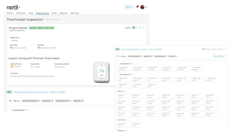Click the Honeywell T9 thermostat image
The height and width of the screenshot is (135, 240).
point(102,72)
